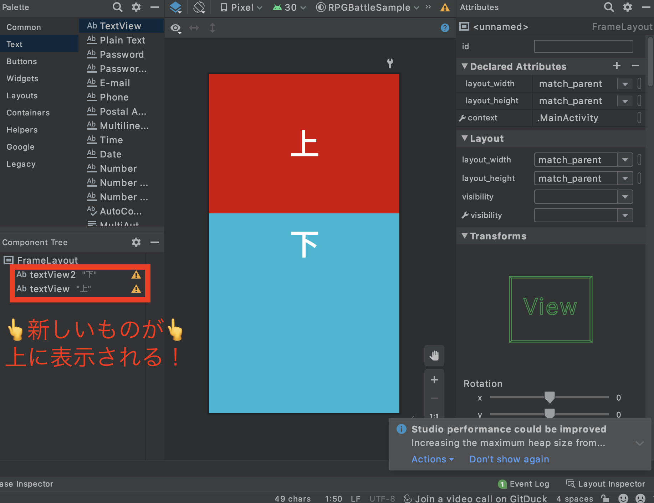The width and height of the screenshot is (654, 503).
Task: Add a declared attribute with plus icon
Action: (617, 66)
